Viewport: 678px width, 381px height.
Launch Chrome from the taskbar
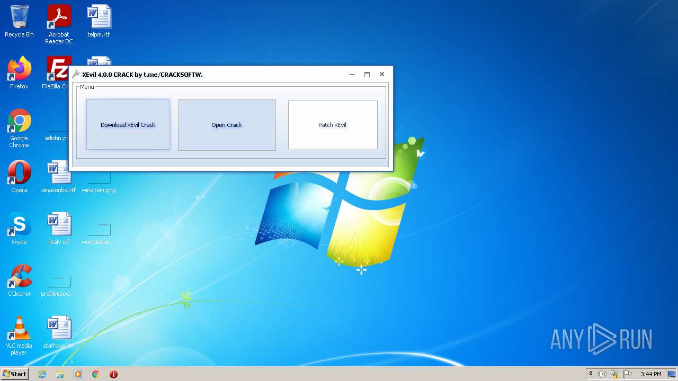tap(96, 374)
